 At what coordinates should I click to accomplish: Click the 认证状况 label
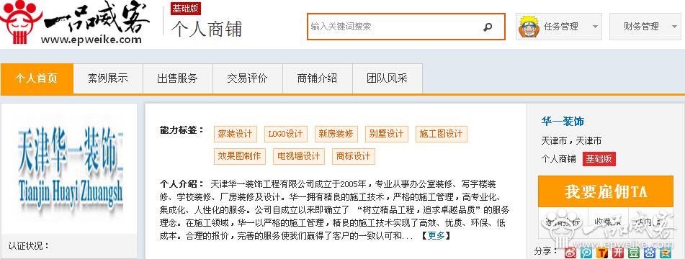pyautogui.click(x=29, y=246)
